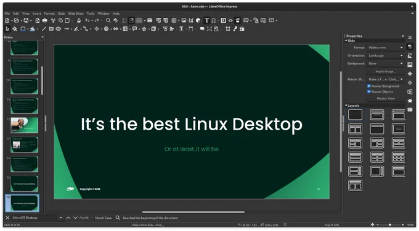Open the File menu
419x231 pixels.
[x=7, y=14]
